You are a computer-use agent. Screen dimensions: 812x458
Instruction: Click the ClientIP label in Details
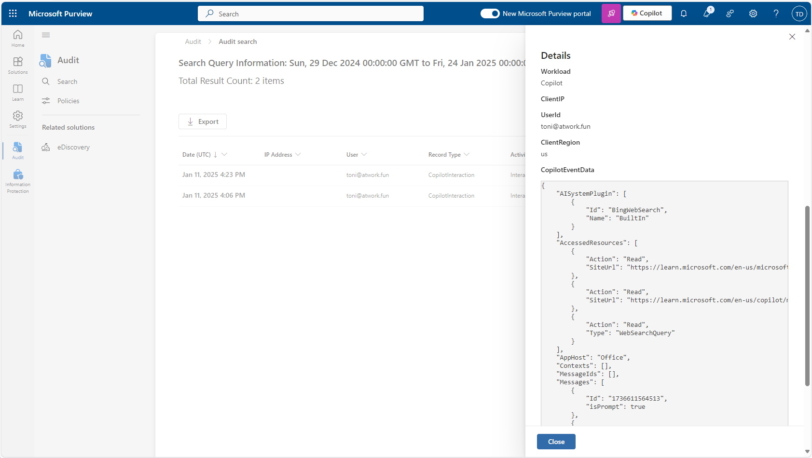(552, 99)
